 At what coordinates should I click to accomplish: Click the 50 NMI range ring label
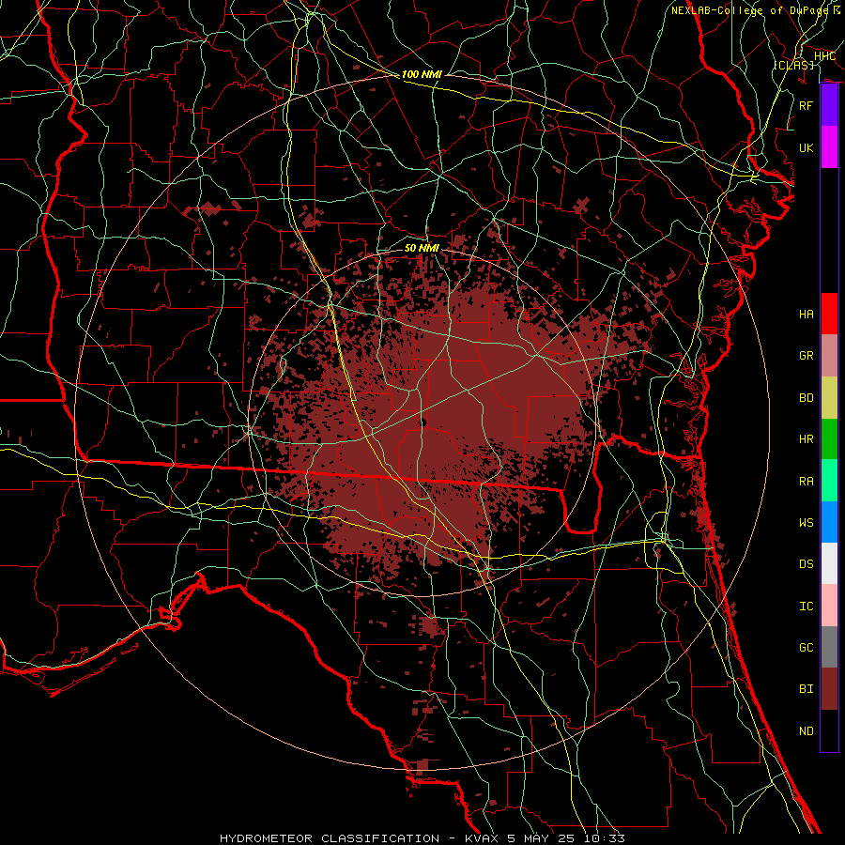[x=422, y=248]
